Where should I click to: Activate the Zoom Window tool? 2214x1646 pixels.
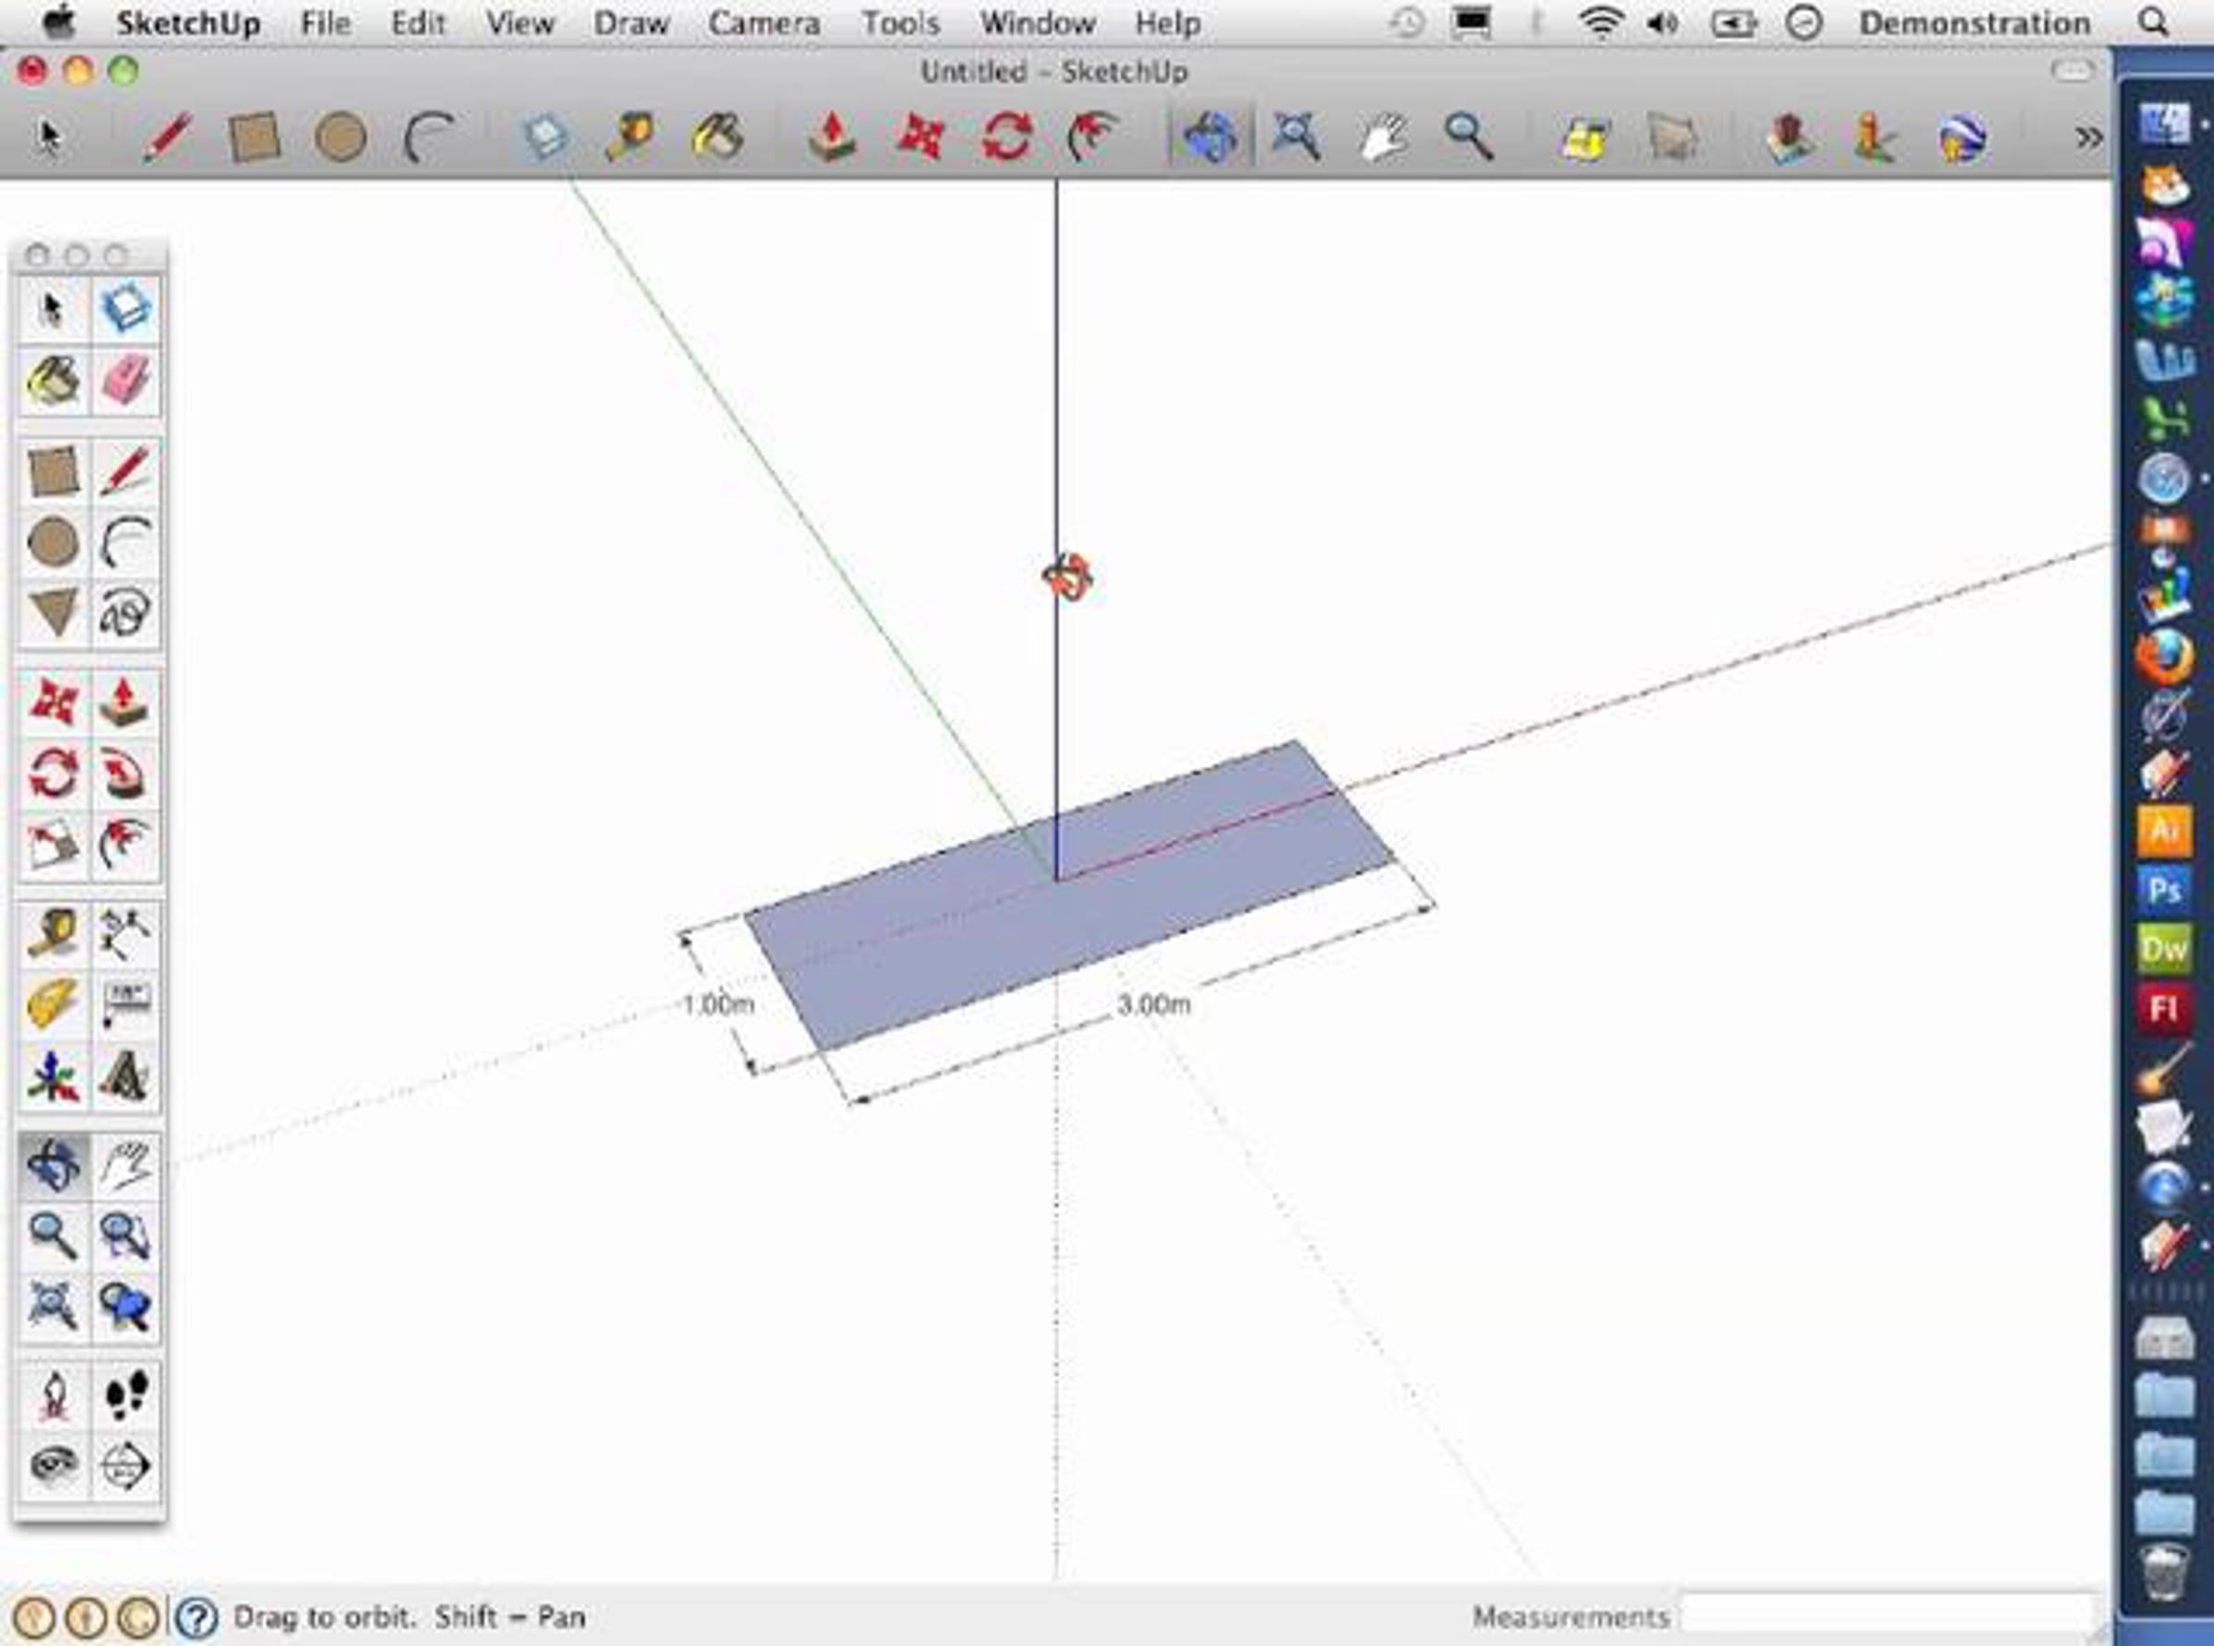(125, 1236)
